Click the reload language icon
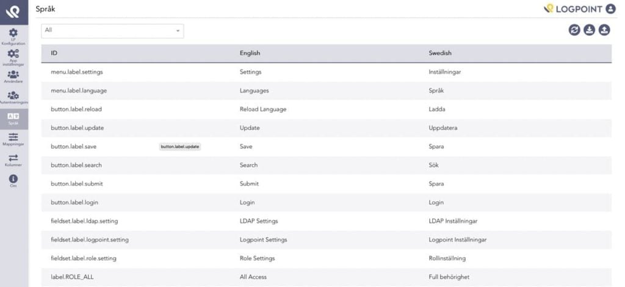The width and height of the screenshot is (625, 287). click(574, 30)
